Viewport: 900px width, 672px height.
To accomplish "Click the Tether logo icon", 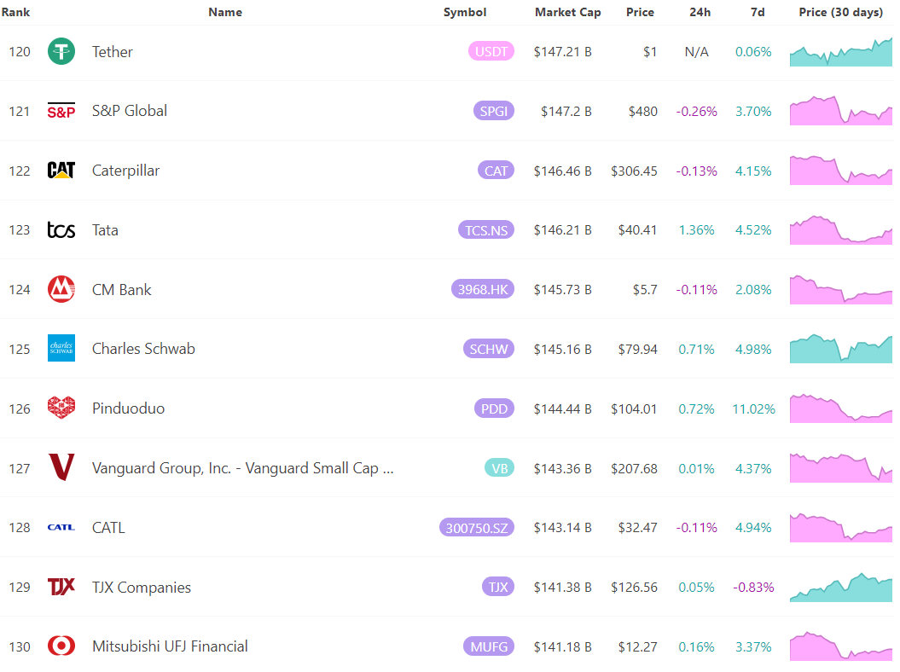I will 61,51.
